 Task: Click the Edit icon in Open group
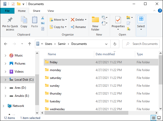tap(129, 23)
